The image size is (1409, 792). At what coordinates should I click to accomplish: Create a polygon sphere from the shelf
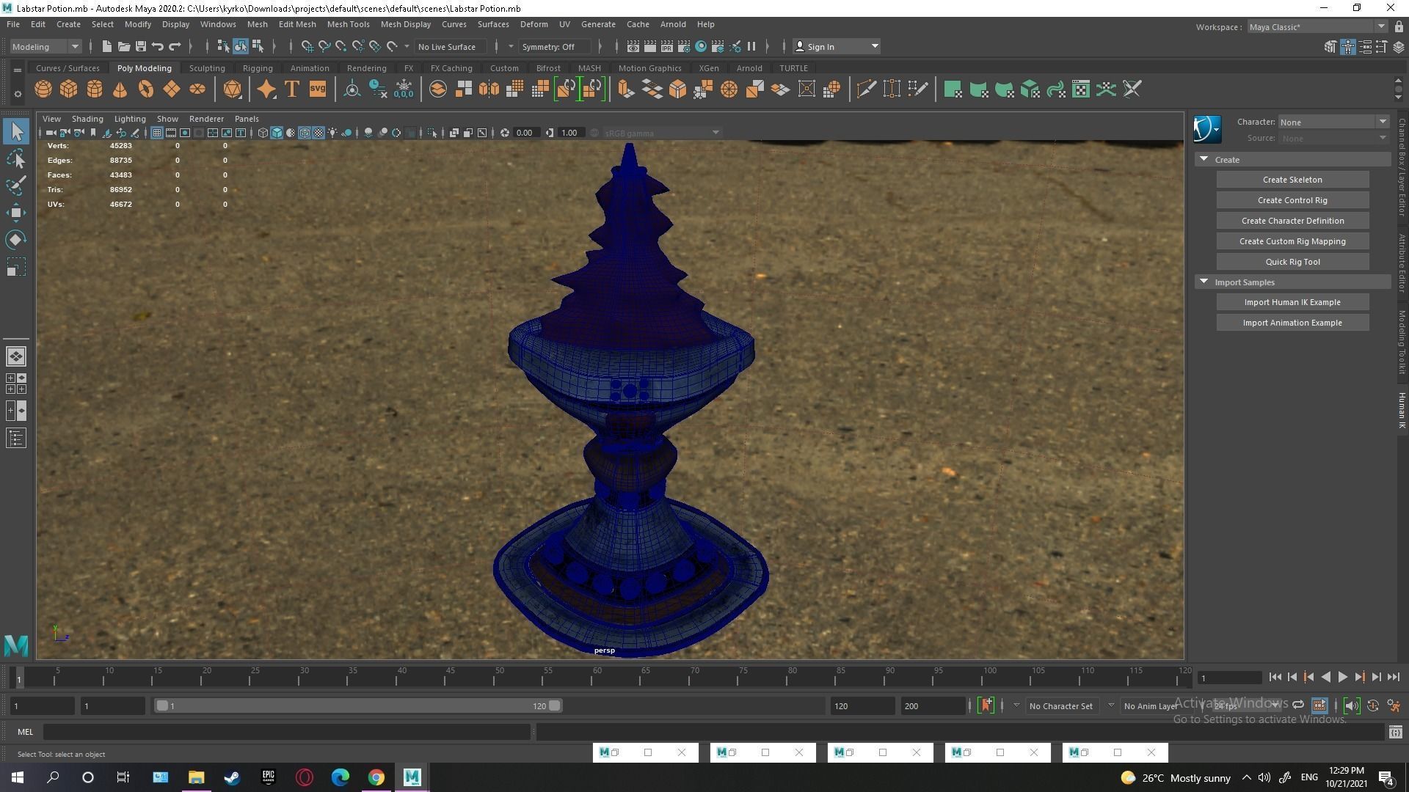[43, 89]
